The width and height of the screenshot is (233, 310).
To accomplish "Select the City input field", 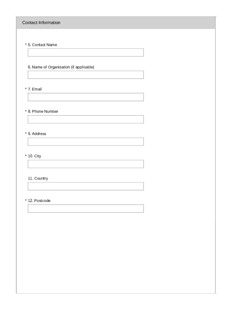I will pyautogui.click(x=85, y=163).
